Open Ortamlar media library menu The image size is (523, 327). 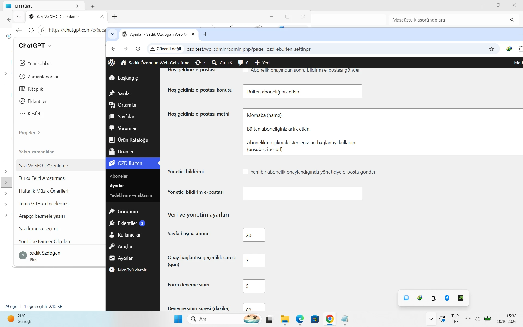133,105
